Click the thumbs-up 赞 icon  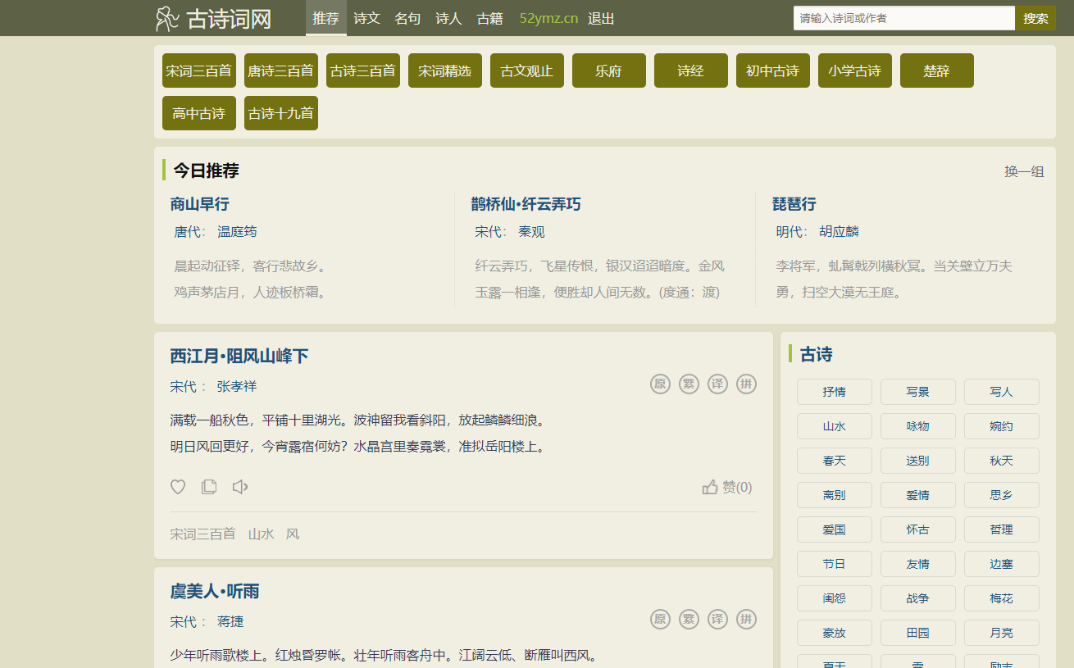tap(710, 487)
